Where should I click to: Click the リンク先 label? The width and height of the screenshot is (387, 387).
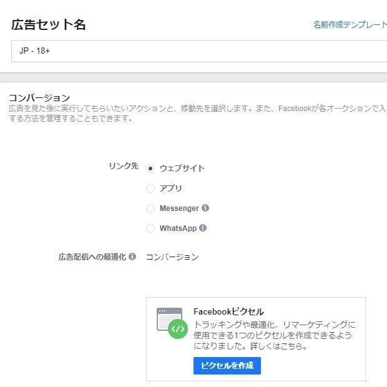click(x=124, y=166)
